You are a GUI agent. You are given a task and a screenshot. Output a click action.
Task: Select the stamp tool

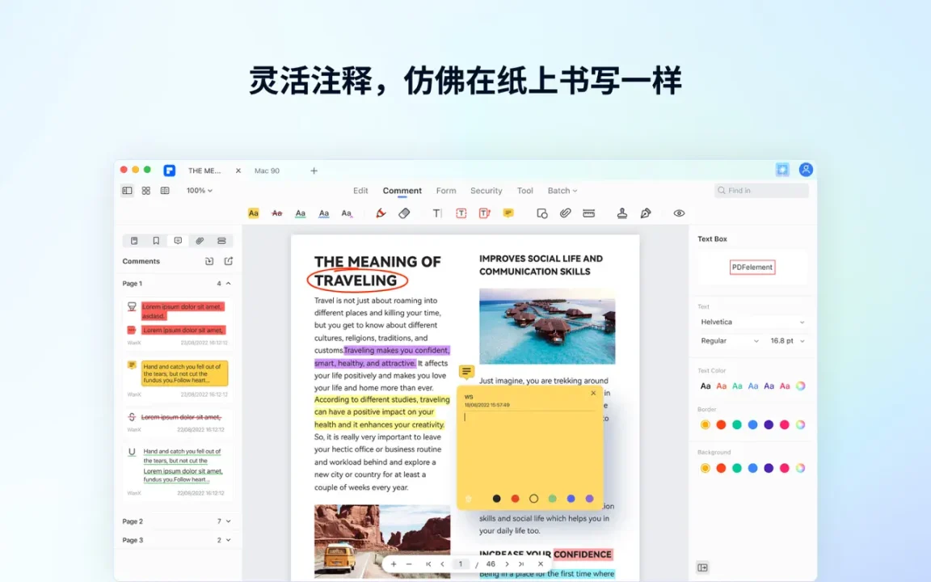(621, 213)
